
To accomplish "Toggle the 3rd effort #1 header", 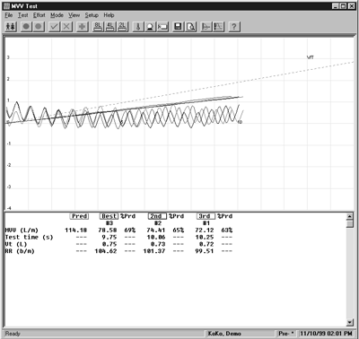I will (x=206, y=216).
